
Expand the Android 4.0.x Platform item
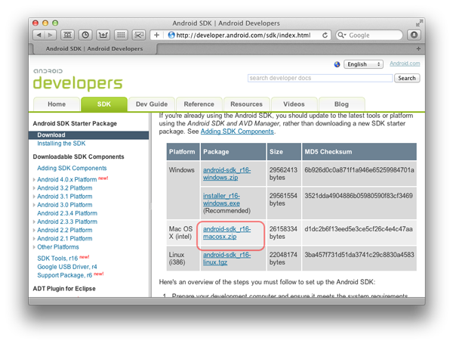[34, 179]
